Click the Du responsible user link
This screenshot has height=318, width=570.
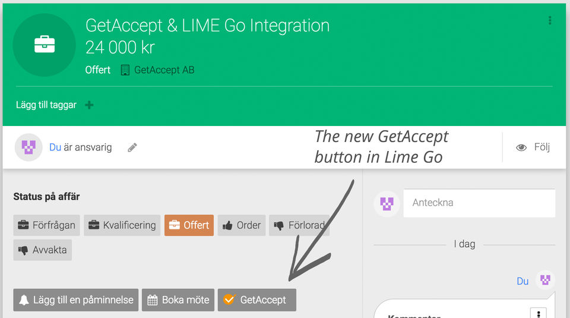[x=55, y=147]
